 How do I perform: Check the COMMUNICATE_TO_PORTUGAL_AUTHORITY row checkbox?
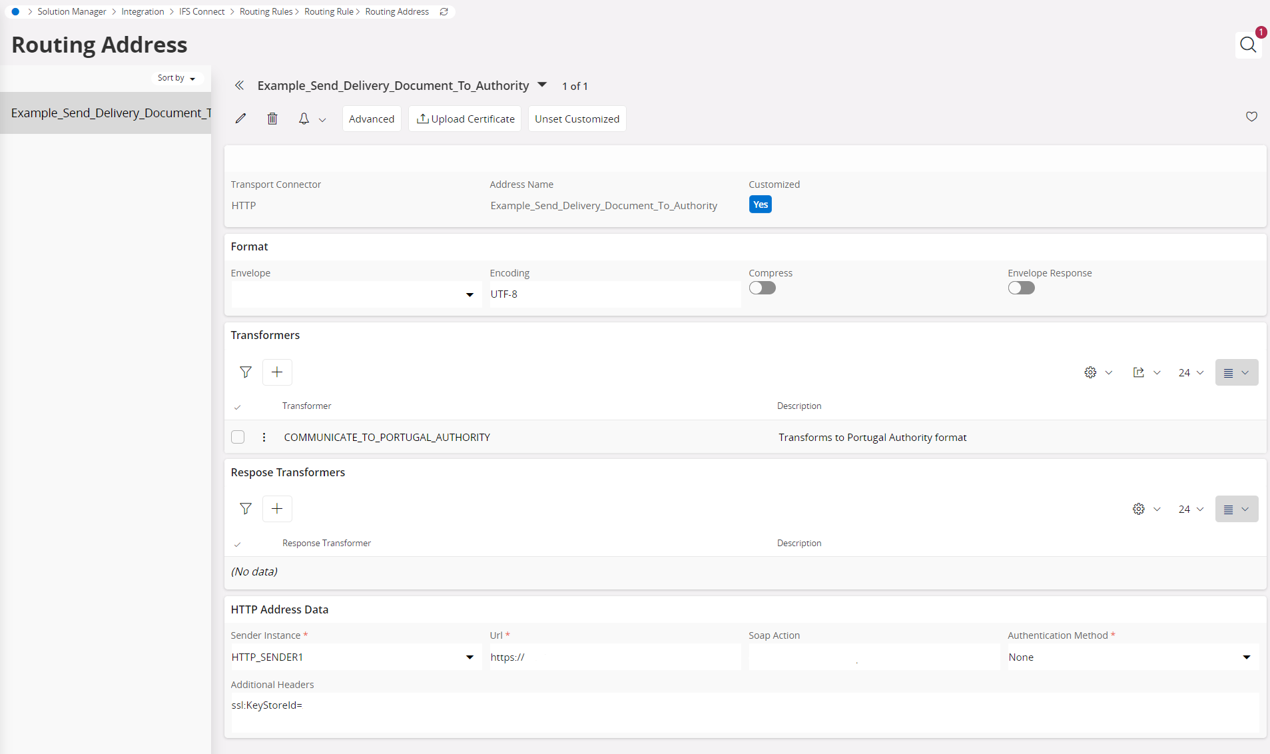238,437
